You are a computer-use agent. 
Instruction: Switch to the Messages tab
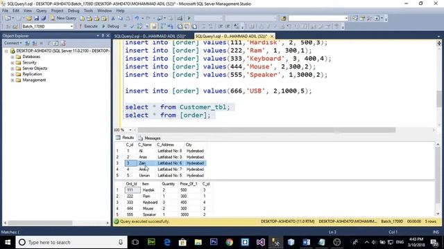tap(150, 138)
